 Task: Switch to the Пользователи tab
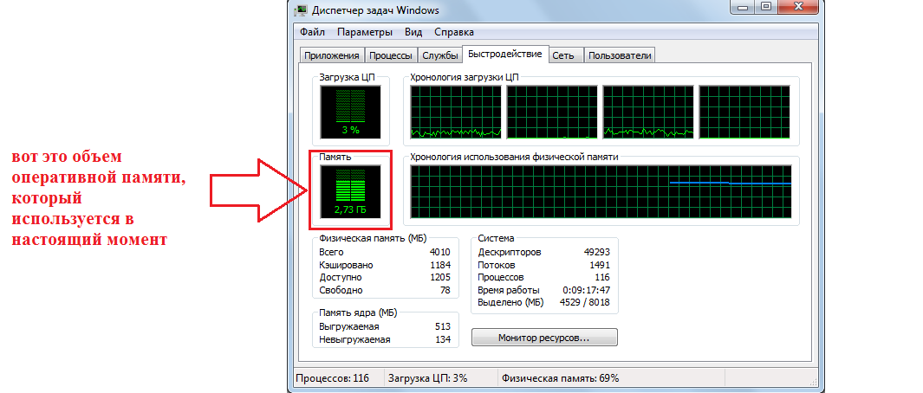coord(620,55)
